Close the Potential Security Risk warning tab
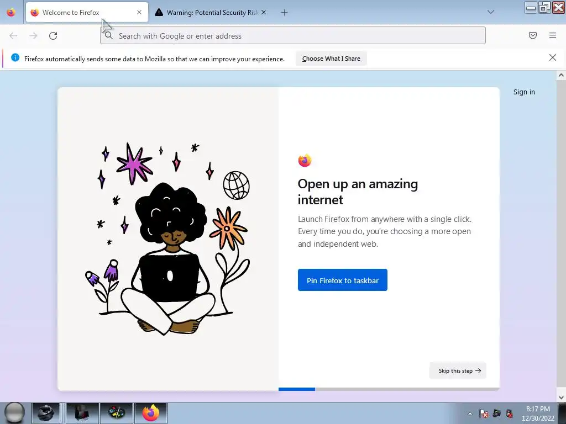 pyautogui.click(x=264, y=12)
